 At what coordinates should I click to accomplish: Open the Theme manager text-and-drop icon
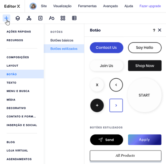[51, 18]
